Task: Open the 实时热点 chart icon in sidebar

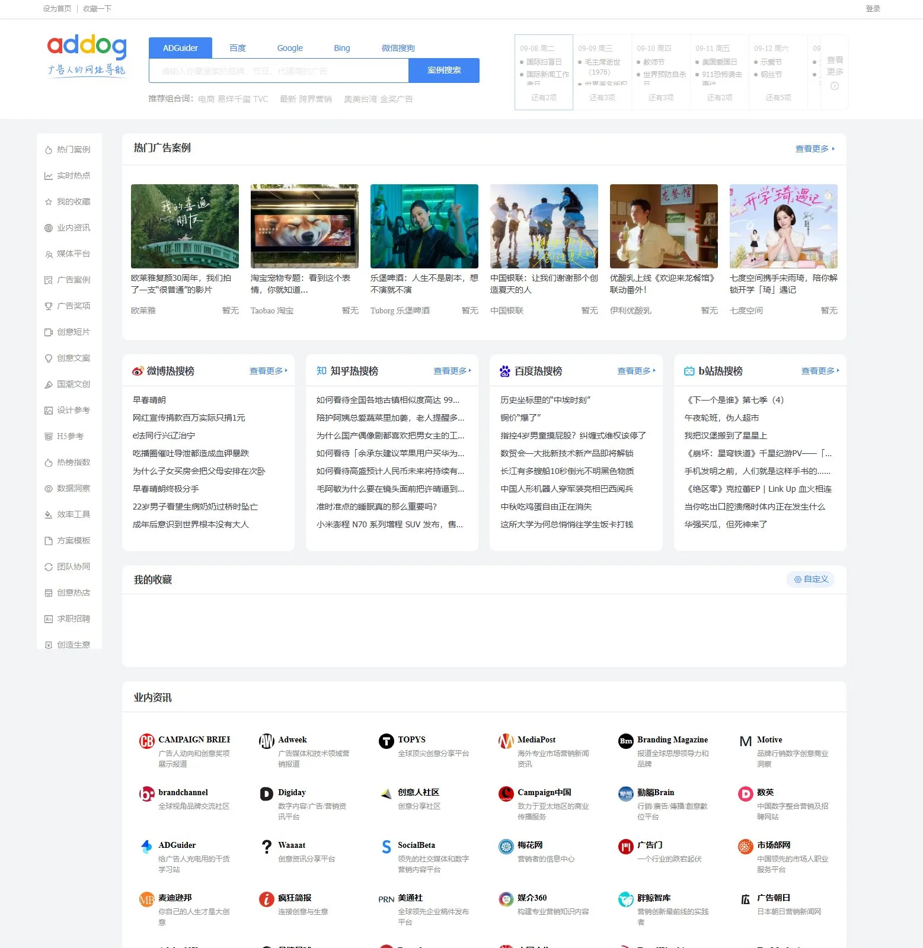Action: [x=49, y=176]
